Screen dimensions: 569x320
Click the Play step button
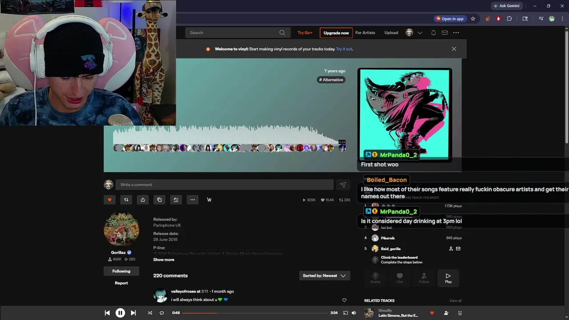[448, 278]
